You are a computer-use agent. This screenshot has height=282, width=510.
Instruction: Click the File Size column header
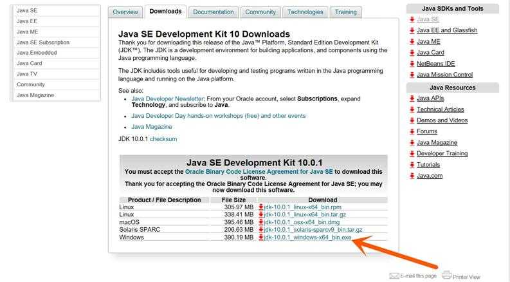point(233,200)
